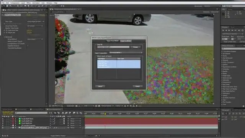Select the Selection arrow tool

click(x=4, y=6)
